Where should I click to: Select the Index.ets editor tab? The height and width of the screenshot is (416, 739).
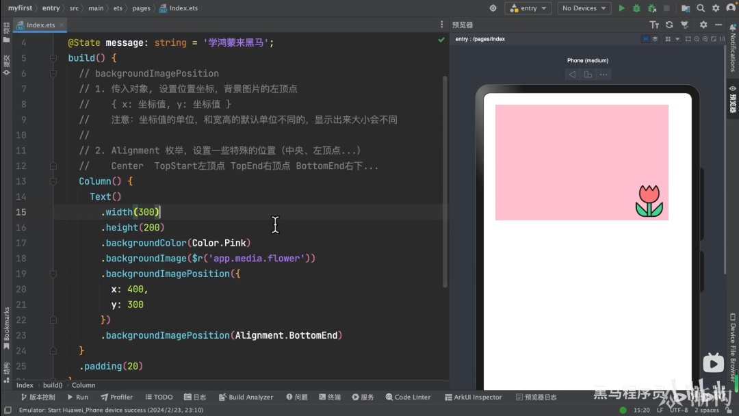click(x=40, y=25)
